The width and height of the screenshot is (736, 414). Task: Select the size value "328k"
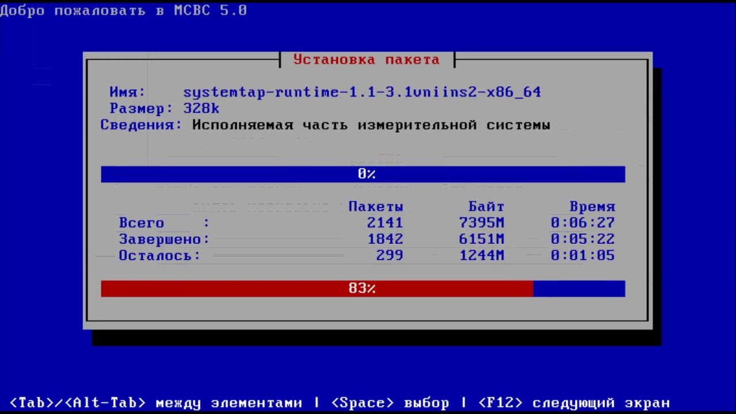201,108
